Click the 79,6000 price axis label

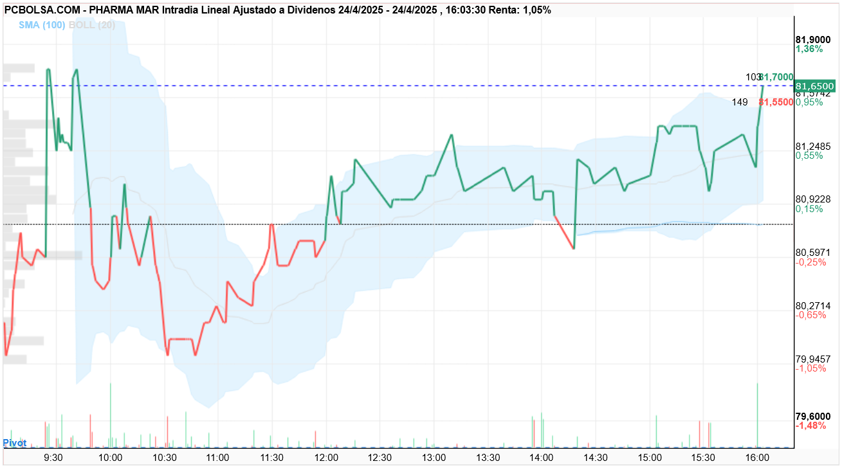814,416
